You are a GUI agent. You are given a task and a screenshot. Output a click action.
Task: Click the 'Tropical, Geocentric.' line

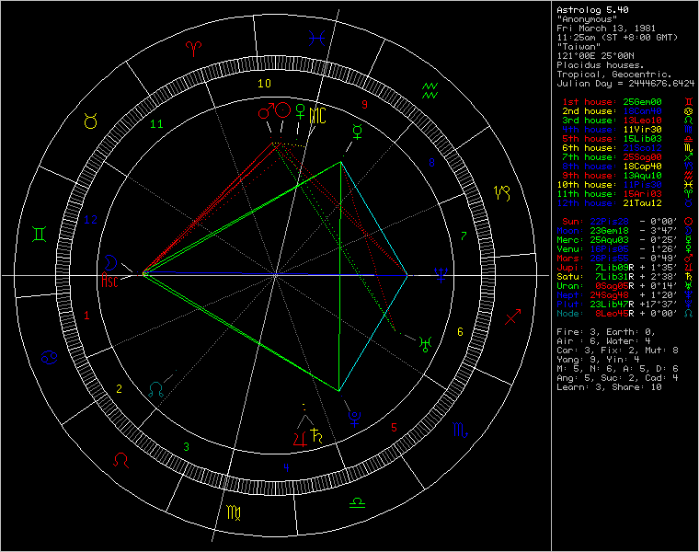click(x=614, y=75)
